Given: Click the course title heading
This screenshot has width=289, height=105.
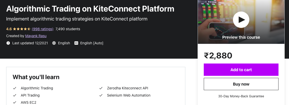Looking at the screenshot, I should (x=90, y=9).
